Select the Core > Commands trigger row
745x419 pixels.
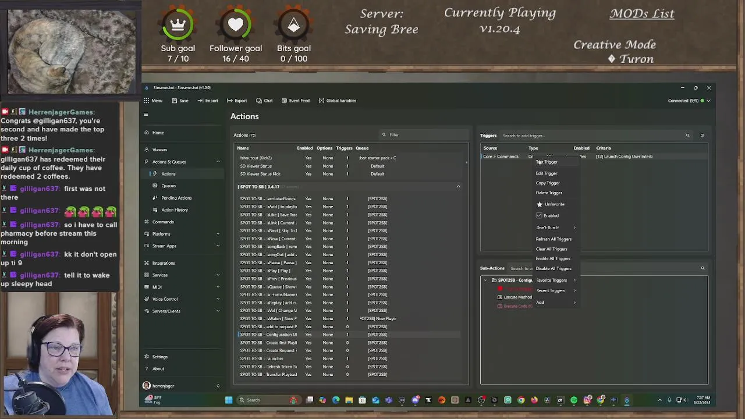(x=594, y=157)
